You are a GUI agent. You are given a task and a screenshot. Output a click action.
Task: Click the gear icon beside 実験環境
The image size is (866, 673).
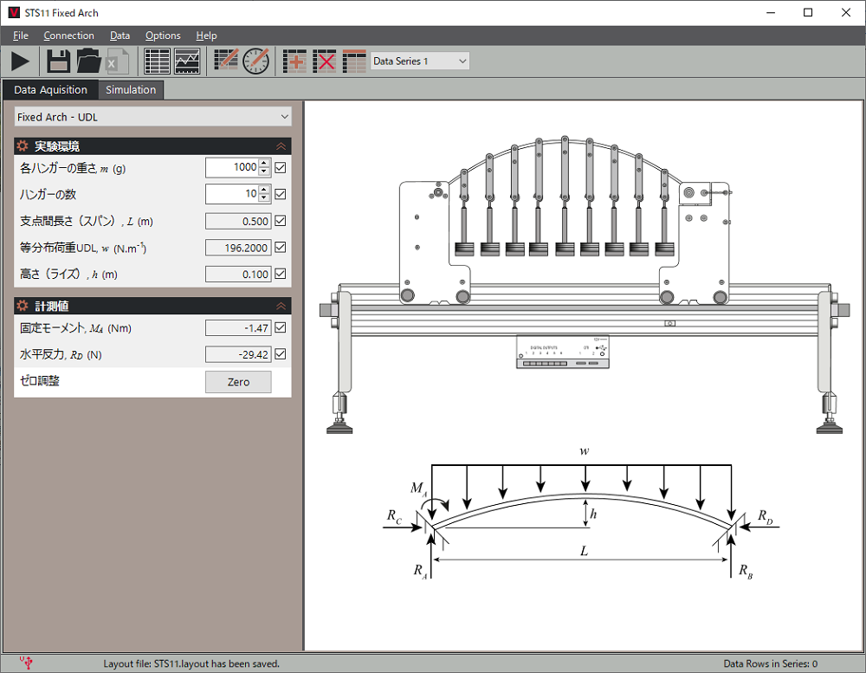[23, 146]
